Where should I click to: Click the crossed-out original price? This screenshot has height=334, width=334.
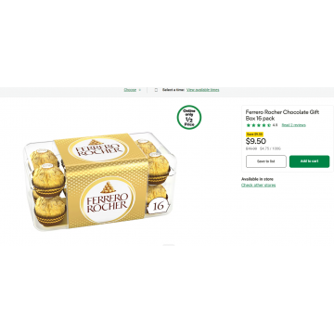[251, 148]
